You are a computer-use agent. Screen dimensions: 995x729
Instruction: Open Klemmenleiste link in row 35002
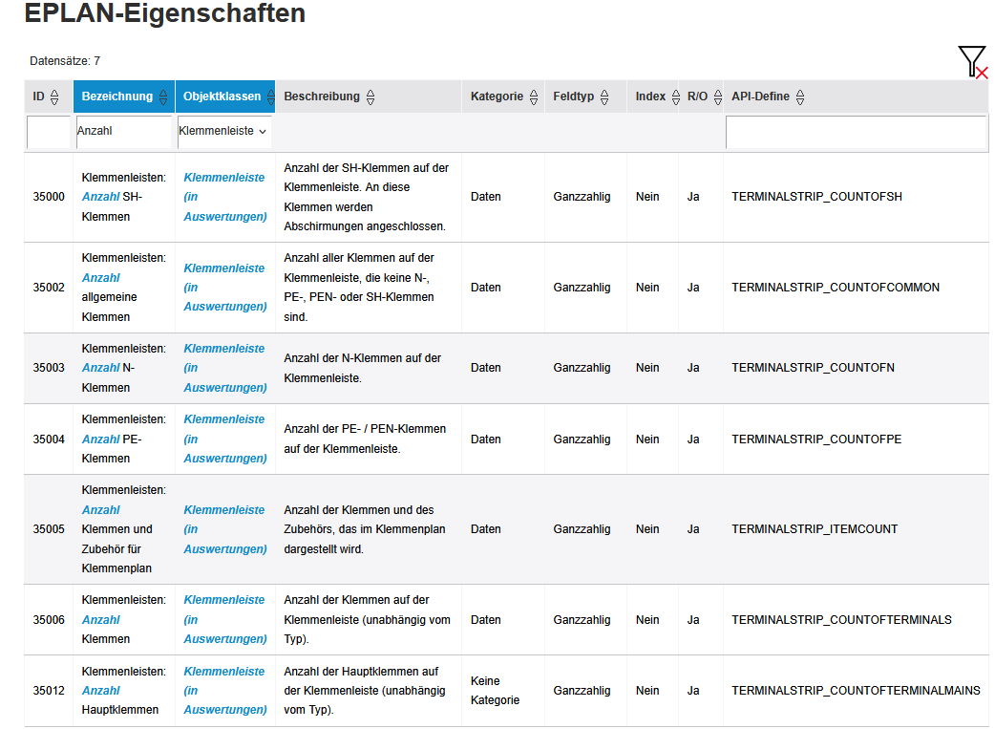click(x=224, y=287)
